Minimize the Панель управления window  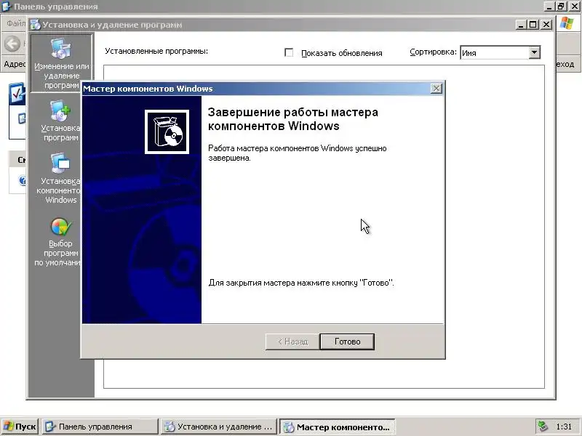(550, 6)
